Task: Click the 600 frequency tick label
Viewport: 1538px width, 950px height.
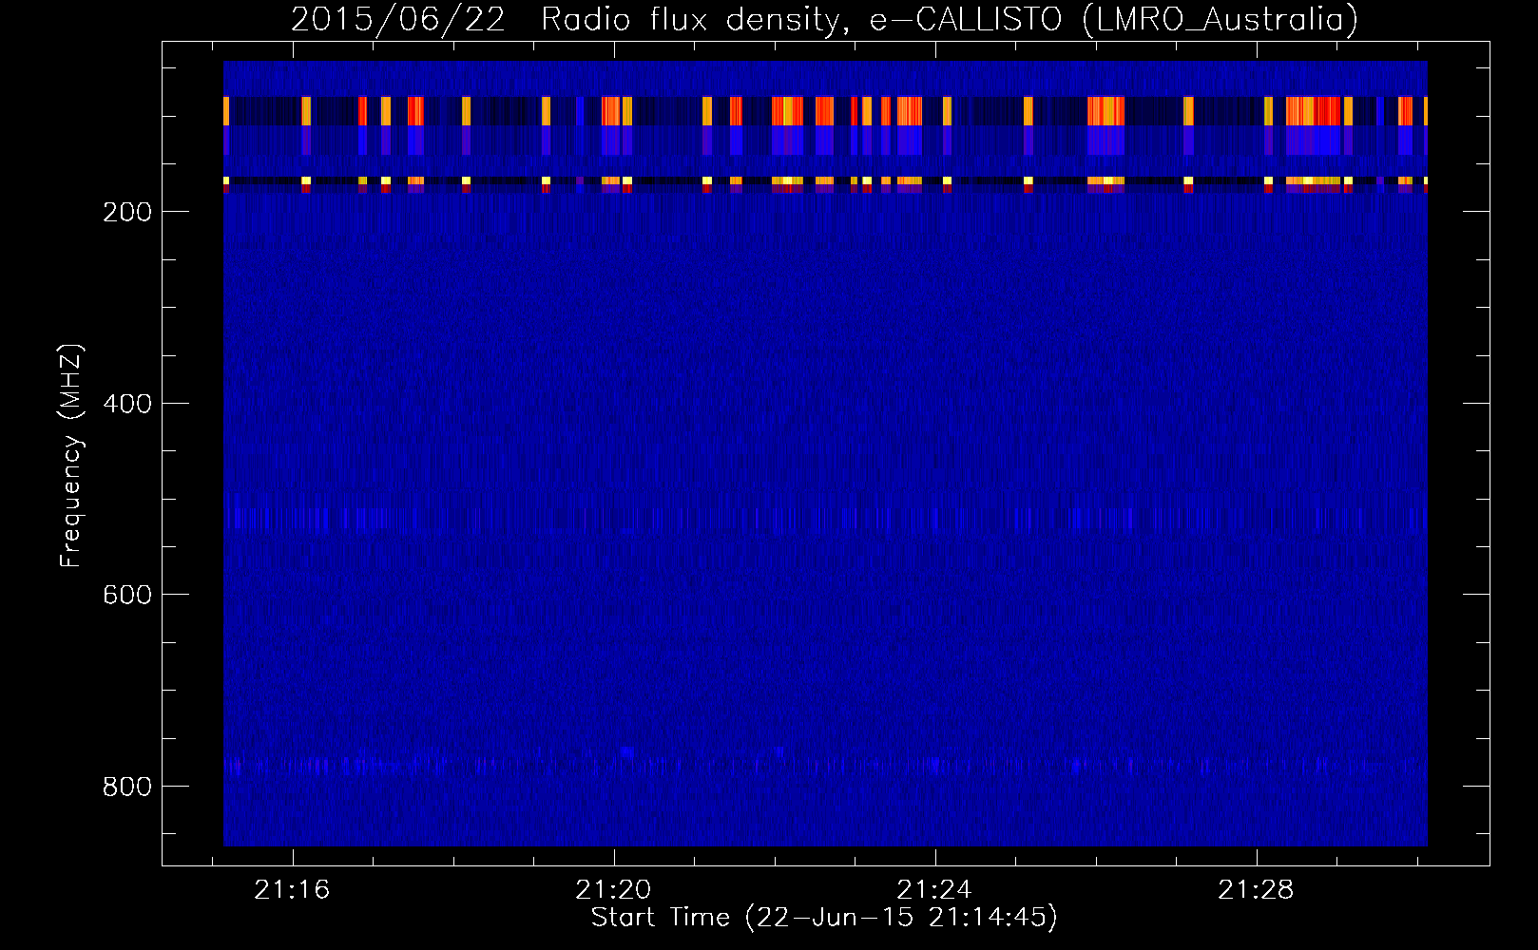Action: tap(127, 595)
